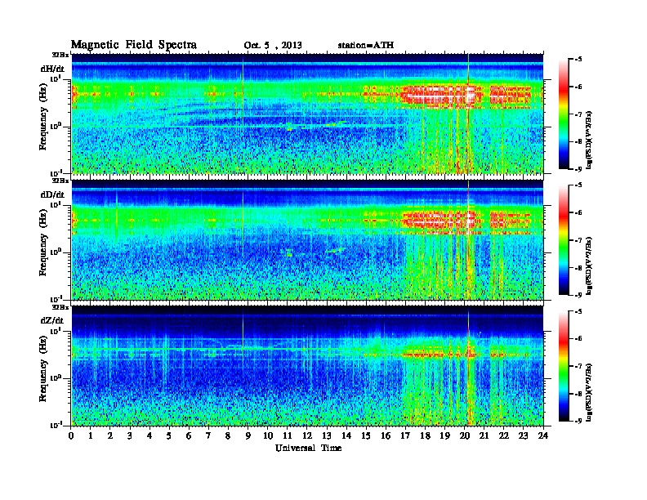Click the "12" hour tick on Universal Time axis
The image size is (647, 500).
coord(307,435)
